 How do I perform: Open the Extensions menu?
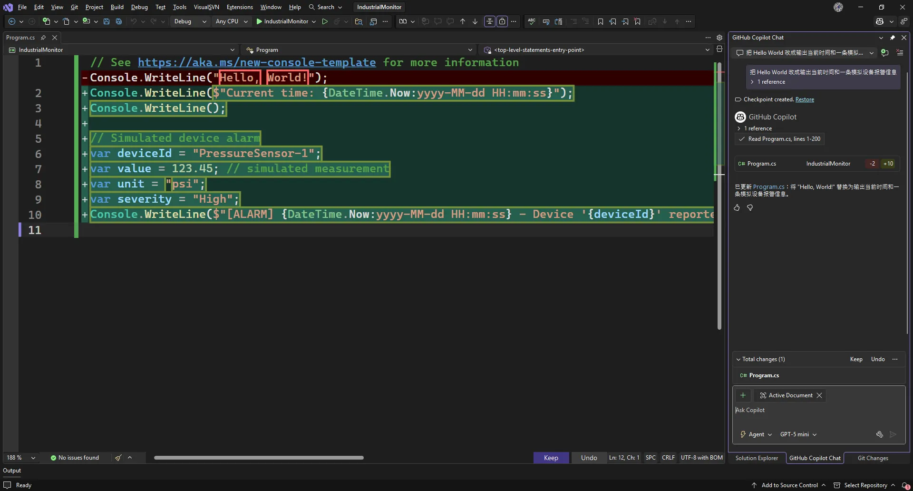pos(240,7)
